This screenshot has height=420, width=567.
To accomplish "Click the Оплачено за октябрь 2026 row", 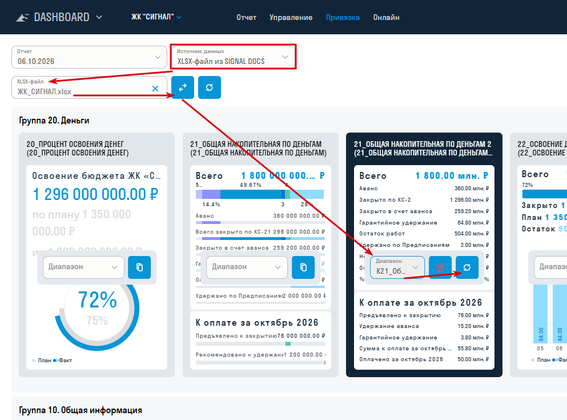I will 424,359.
